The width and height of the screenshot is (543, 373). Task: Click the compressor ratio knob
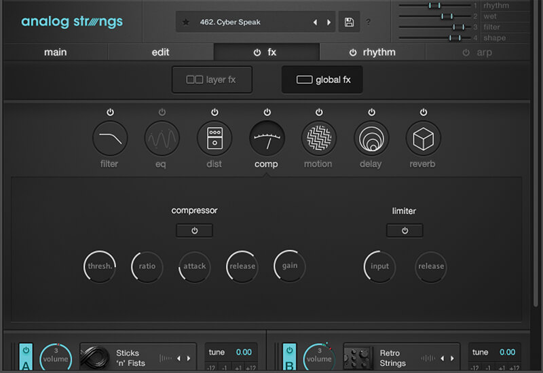click(147, 266)
